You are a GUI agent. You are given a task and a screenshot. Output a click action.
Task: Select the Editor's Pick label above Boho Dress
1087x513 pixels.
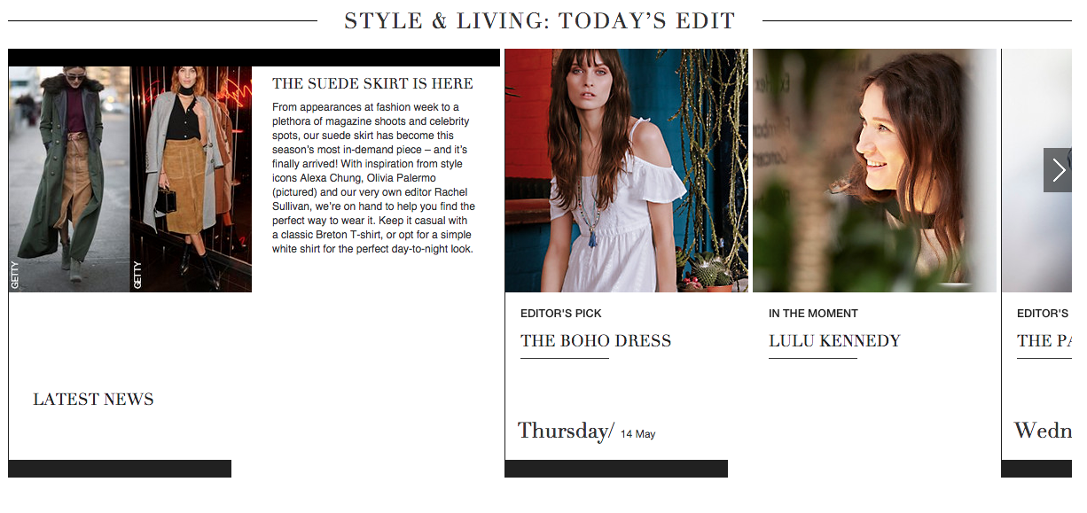[561, 314]
